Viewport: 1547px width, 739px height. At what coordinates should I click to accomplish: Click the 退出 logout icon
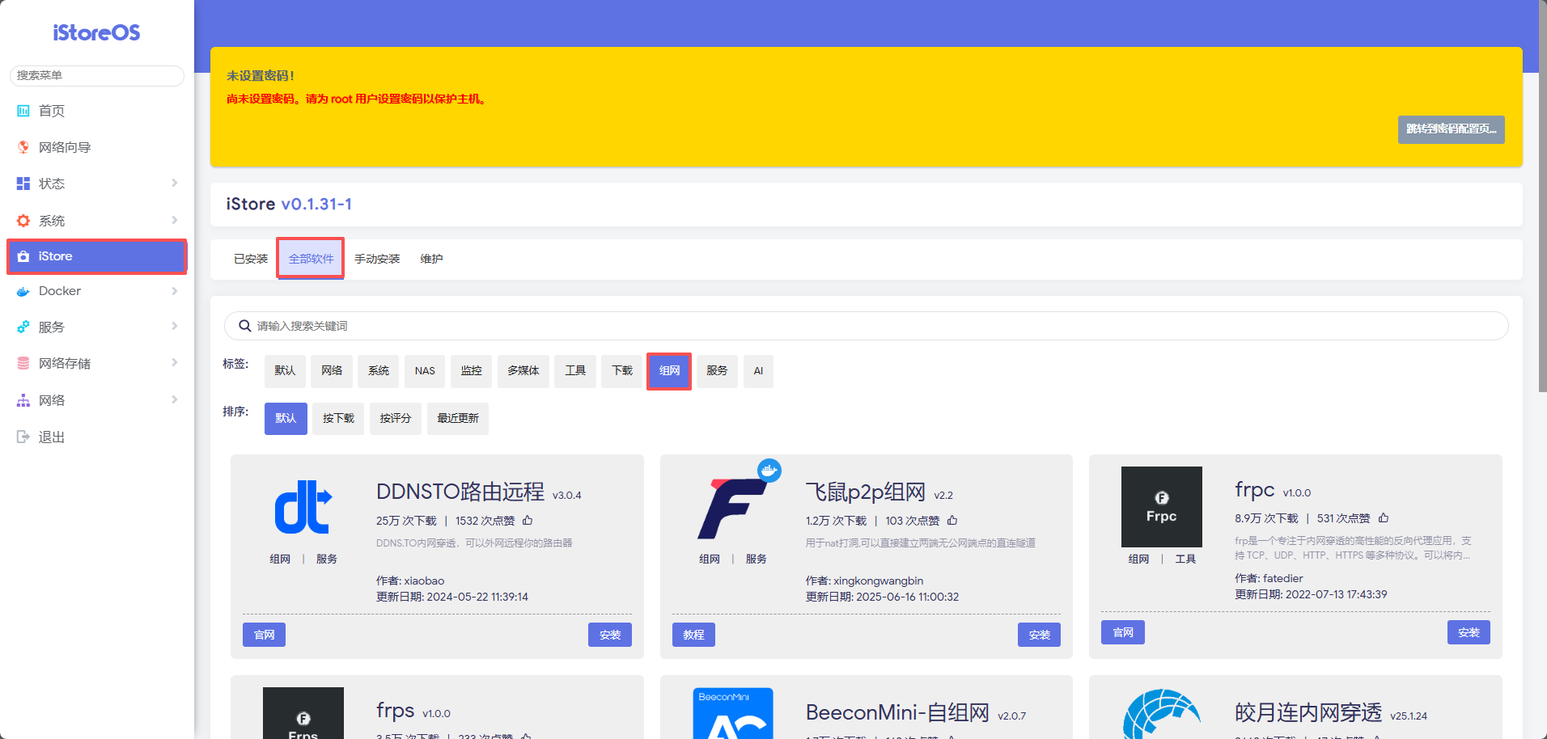(23, 437)
